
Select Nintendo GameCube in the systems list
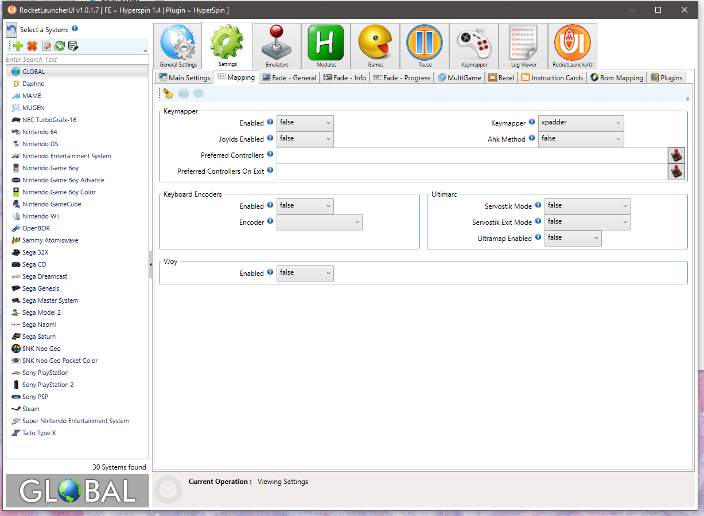click(77, 204)
